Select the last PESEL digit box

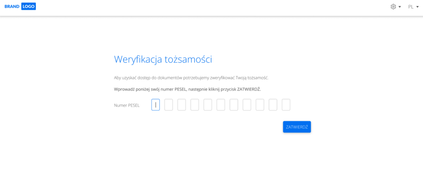(x=286, y=105)
